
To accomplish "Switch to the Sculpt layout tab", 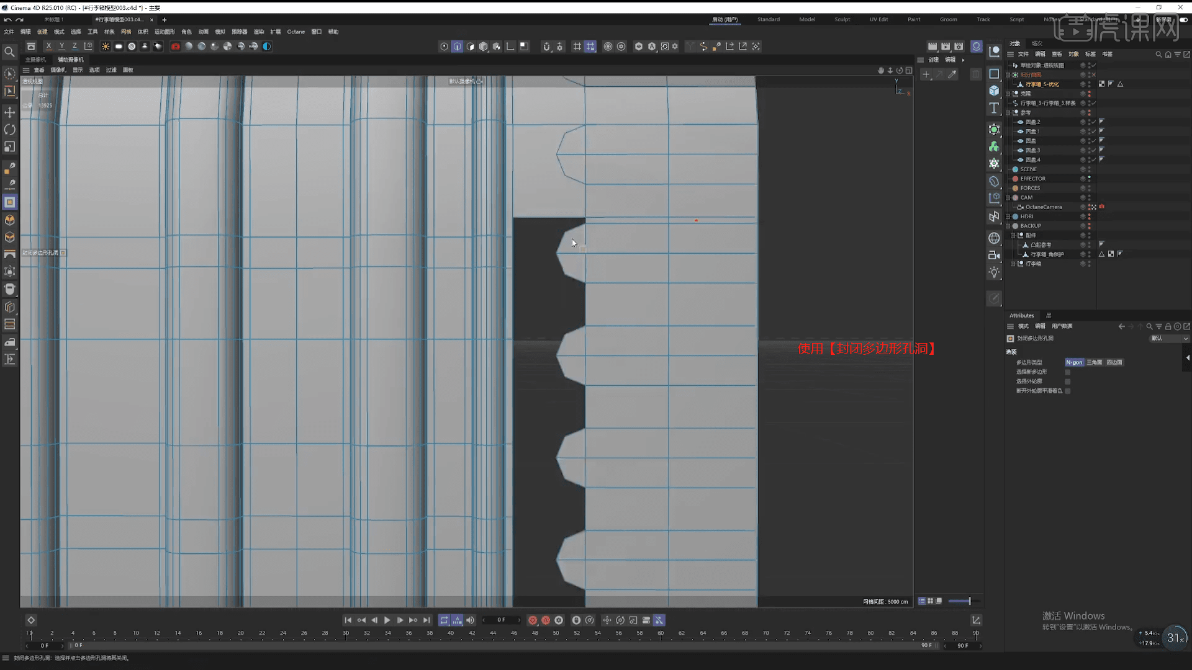I will [842, 20].
